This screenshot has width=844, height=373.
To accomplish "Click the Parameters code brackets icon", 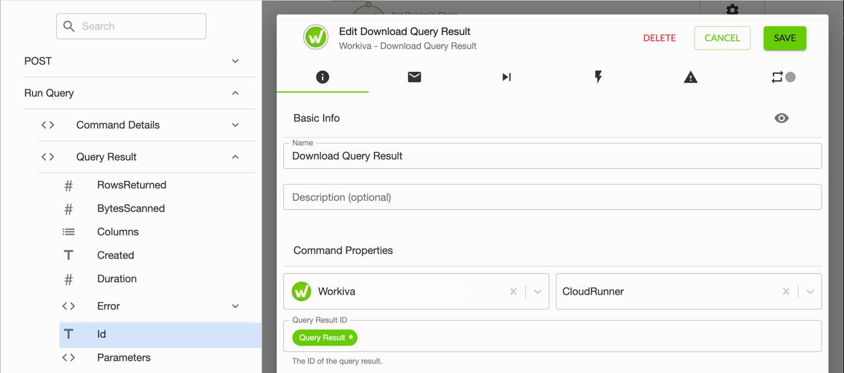I will click(69, 358).
